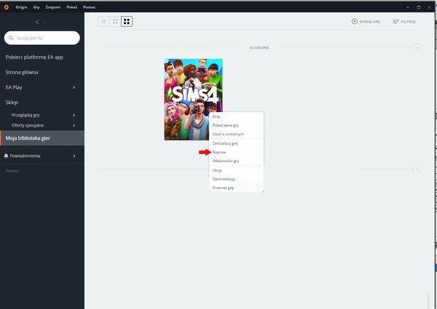The image size is (437, 309).
Task: Click the Origin logo icon
Action: tap(6, 7)
